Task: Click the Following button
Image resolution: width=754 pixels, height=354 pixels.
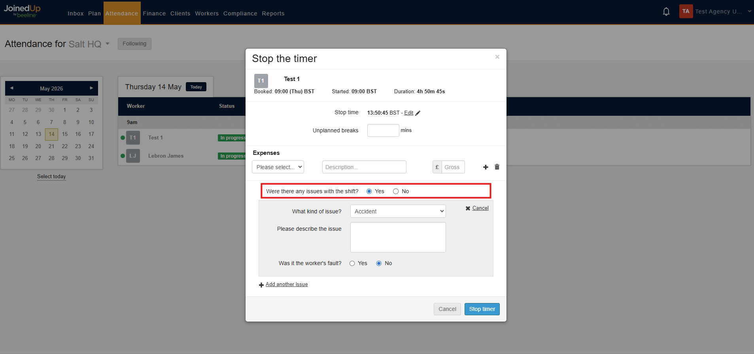Action: 134,44
